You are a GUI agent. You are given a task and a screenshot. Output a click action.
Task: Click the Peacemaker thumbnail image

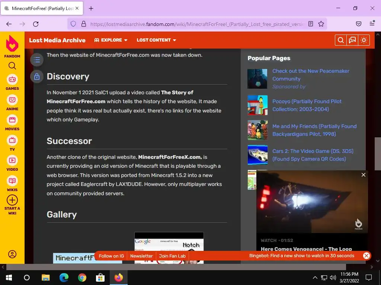pyautogui.click(x=257, y=79)
